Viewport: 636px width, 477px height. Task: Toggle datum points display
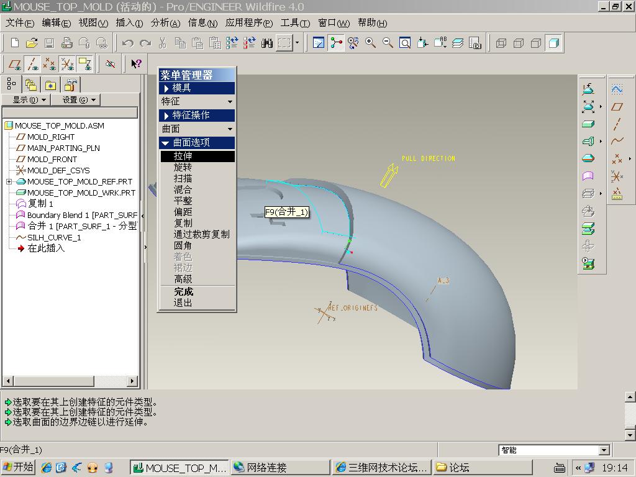click(50, 64)
